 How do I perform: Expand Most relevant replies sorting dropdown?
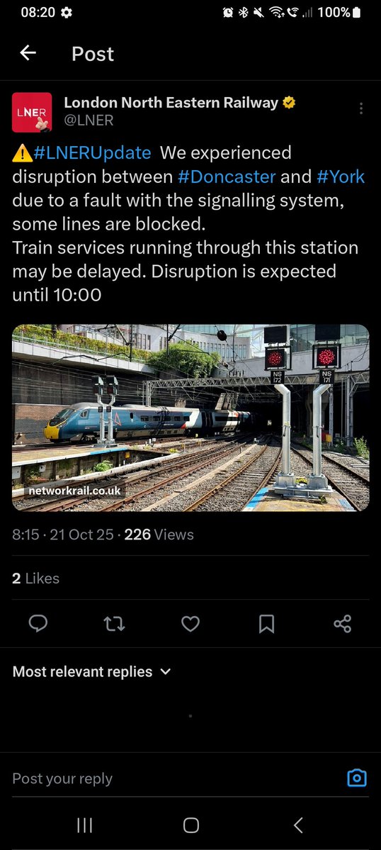pos(91,671)
